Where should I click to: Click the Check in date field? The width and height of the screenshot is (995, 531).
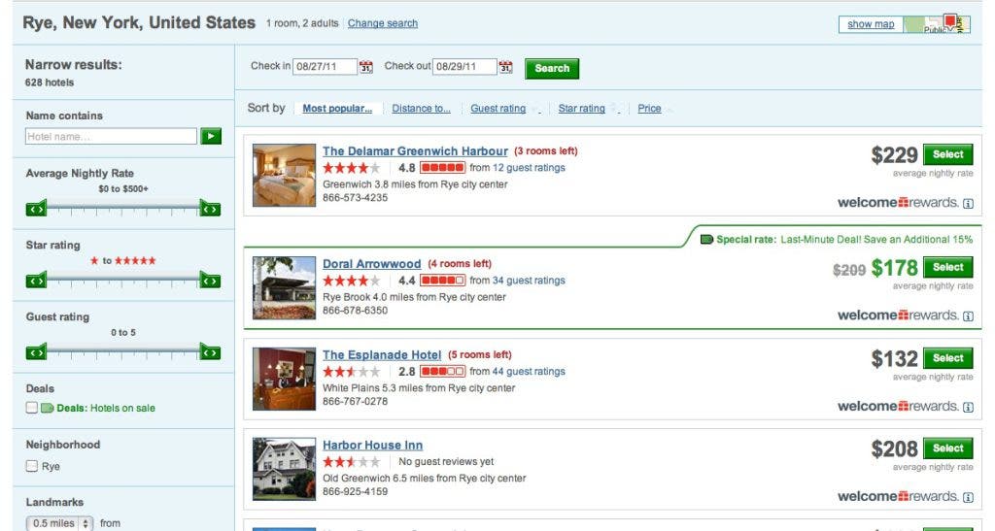point(325,67)
